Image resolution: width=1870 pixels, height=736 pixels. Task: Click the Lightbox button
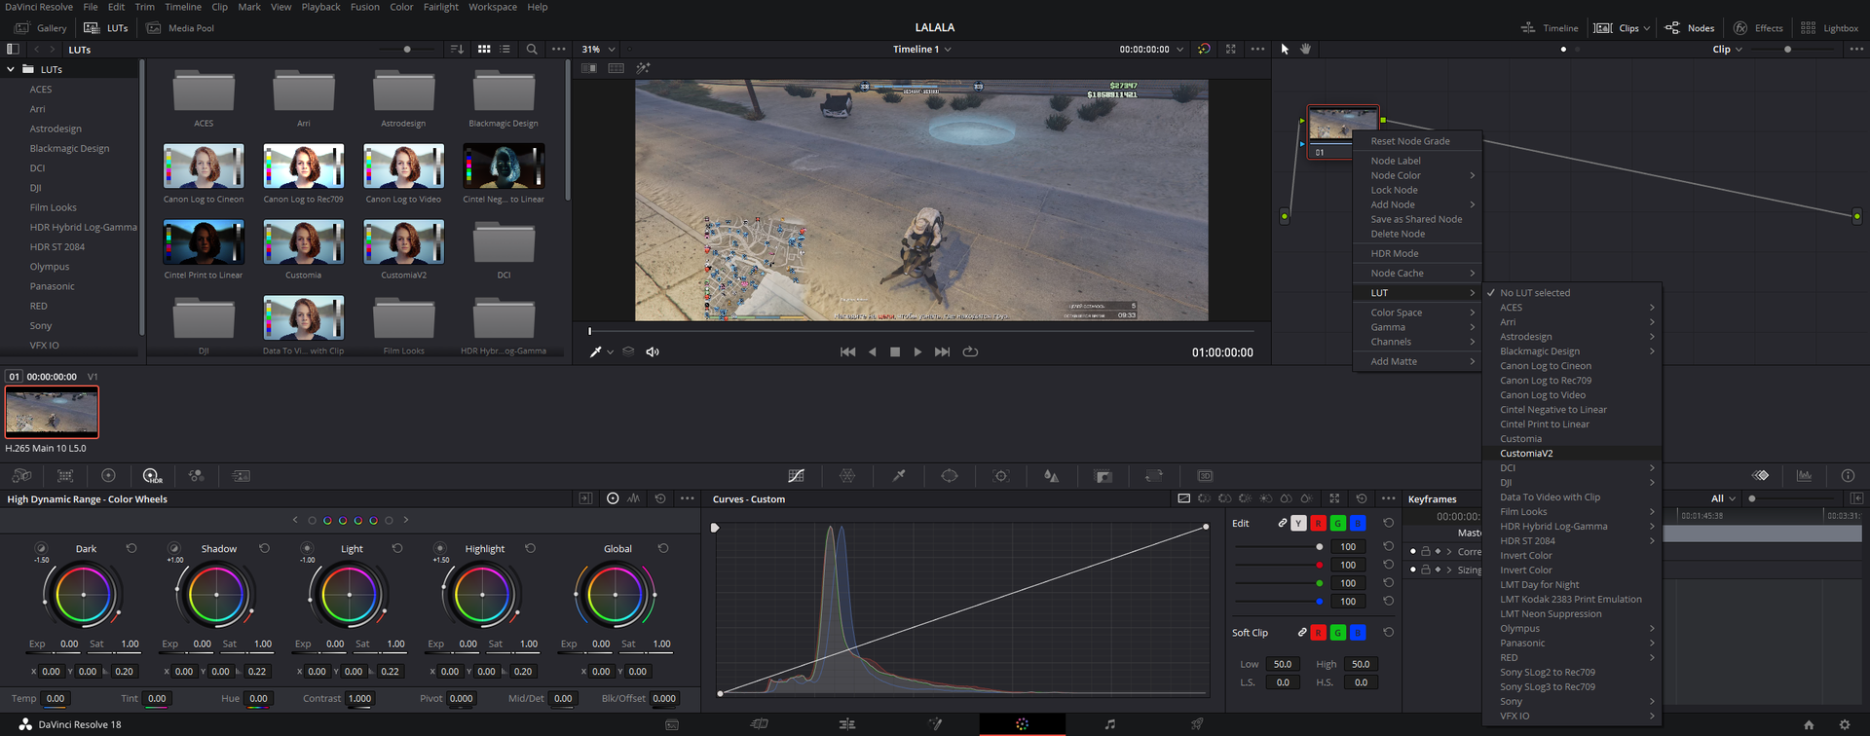point(1830,28)
